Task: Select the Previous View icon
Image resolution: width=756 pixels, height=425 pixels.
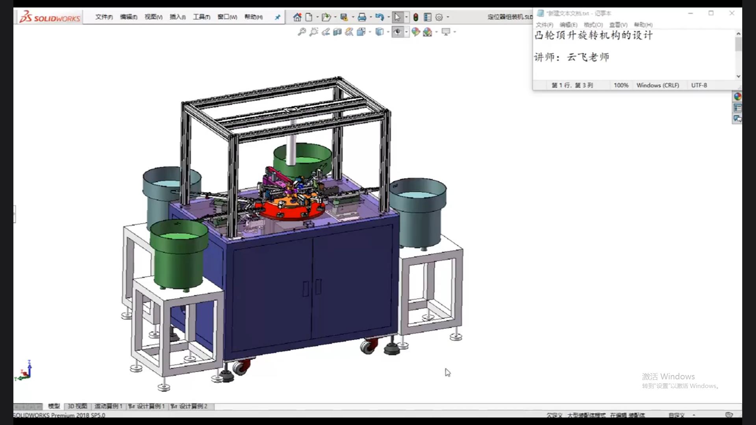Action: pos(325,32)
